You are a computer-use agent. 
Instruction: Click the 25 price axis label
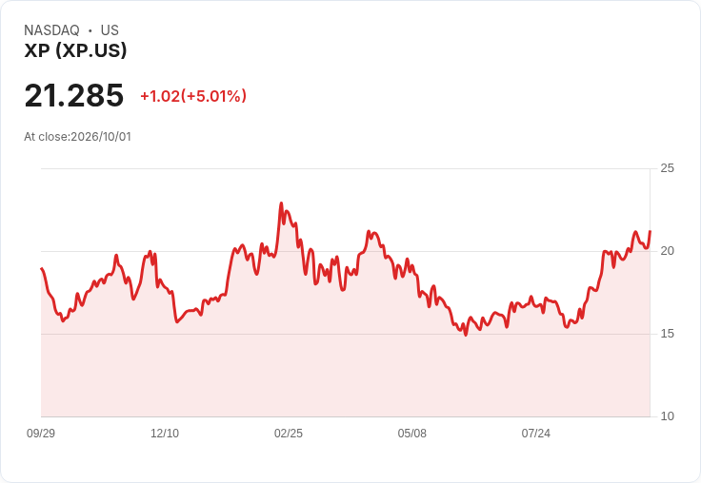(x=667, y=168)
